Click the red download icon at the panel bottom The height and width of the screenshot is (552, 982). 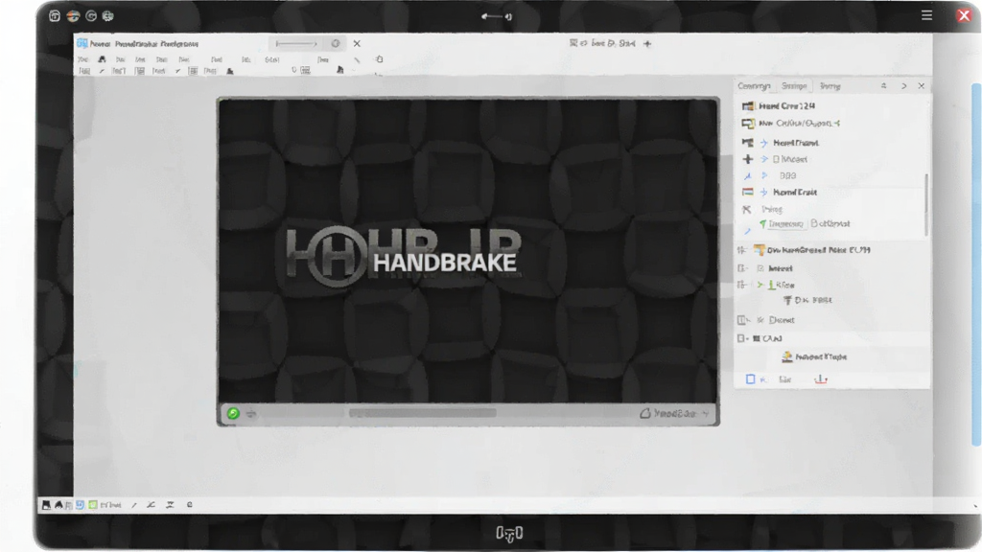tap(821, 379)
